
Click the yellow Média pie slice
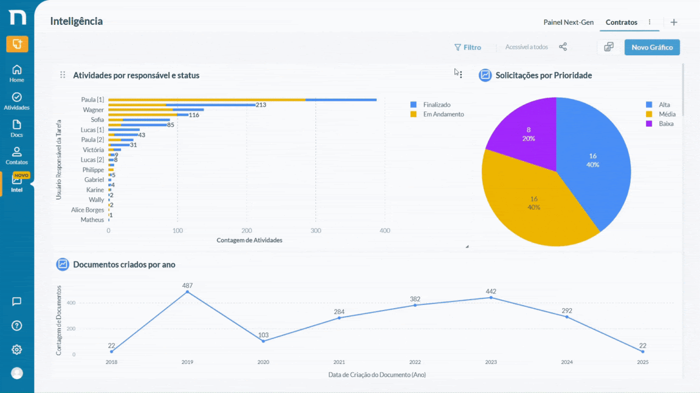(x=534, y=203)
